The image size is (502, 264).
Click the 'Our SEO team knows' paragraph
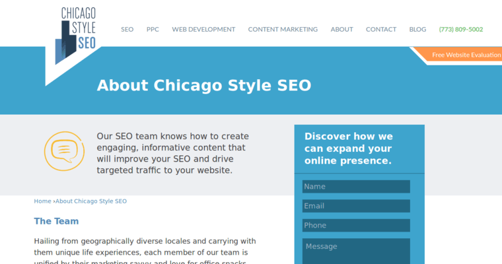(x=173, y=153)
